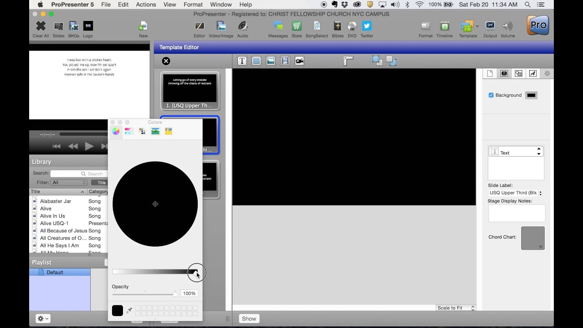Click the Format toolbar icon
The width and height of the screenshot is (583, 328).
(x=425, y=26)
